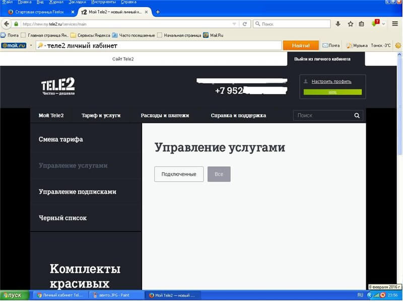Click the Tele2 search magnifier icon
This screenshot has width=403, height=302.
coord(357,116)
